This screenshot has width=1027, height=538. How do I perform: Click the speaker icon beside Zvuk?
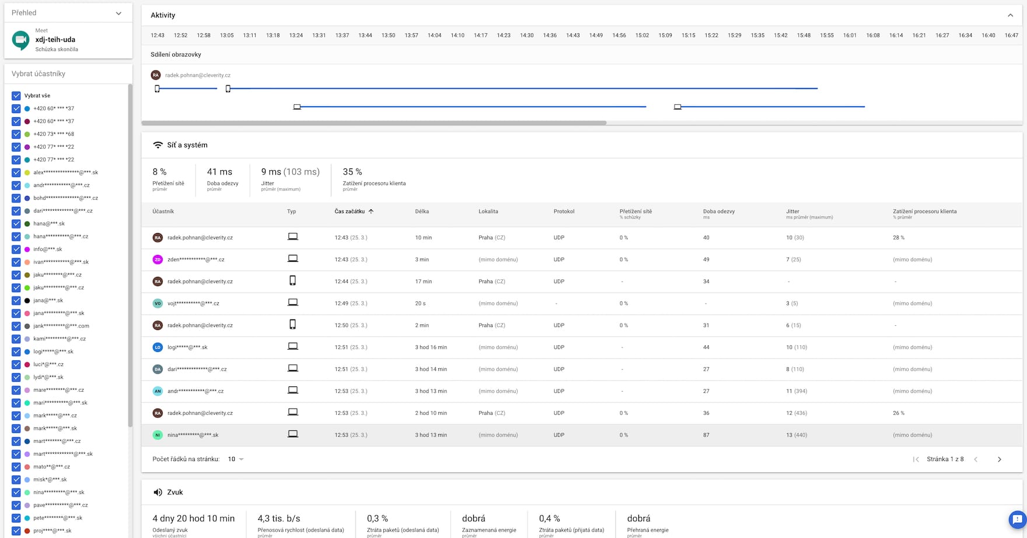click(x=158, y=493)
